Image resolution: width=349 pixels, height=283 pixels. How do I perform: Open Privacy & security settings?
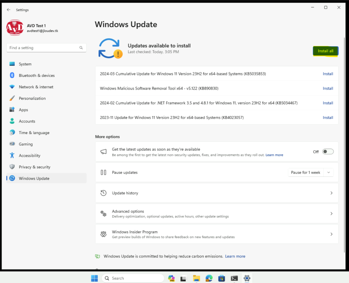tap(46, 167)
